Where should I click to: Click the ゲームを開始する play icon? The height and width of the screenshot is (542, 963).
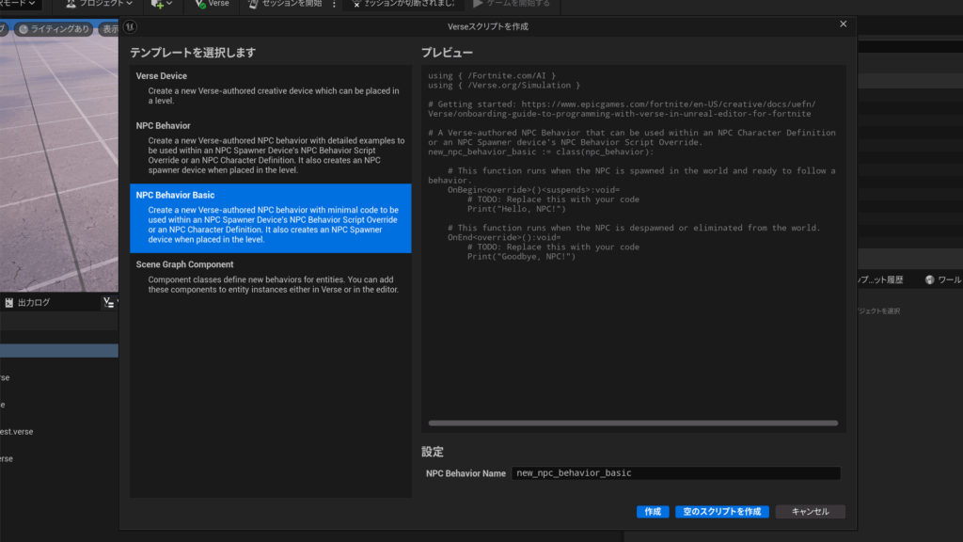point(478,4)
